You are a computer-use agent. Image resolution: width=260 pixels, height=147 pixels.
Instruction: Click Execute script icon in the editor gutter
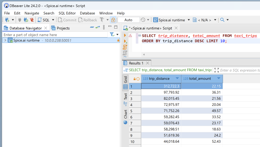pos(125,47)
